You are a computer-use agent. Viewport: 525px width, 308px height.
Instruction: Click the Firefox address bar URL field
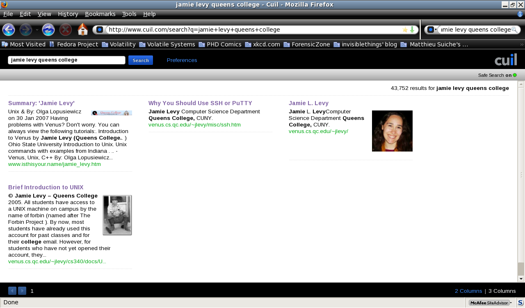(254, 30)
